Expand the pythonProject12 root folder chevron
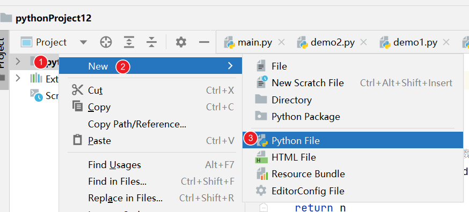Screen dimensions: 469x212 (x=18, y=62)
